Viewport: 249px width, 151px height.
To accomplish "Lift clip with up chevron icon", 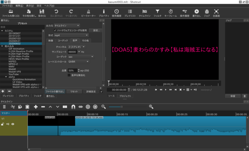I will point(50,107).
